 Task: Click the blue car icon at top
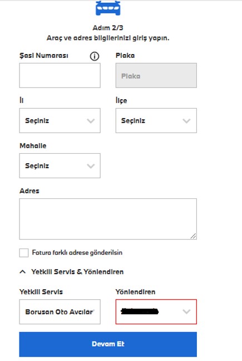pos(108,8)
